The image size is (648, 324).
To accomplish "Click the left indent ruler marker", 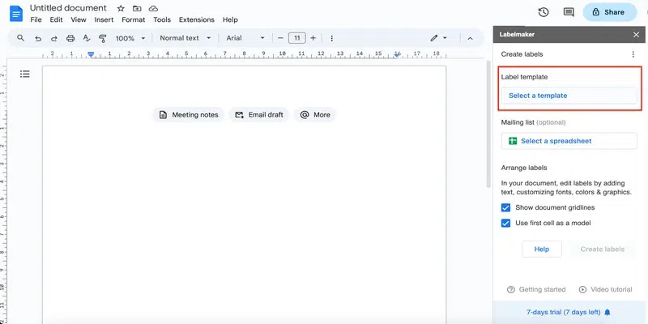I will pyautogui.click(x=91, y=54).
